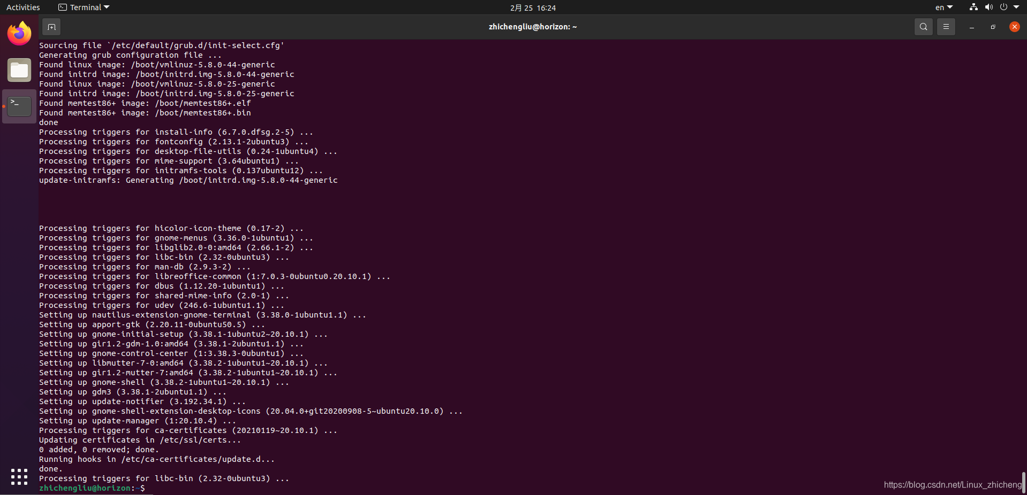Click the 'memtest86+.elf' line
Viewport: 1027px width, 495px height.
pos(145,103)
